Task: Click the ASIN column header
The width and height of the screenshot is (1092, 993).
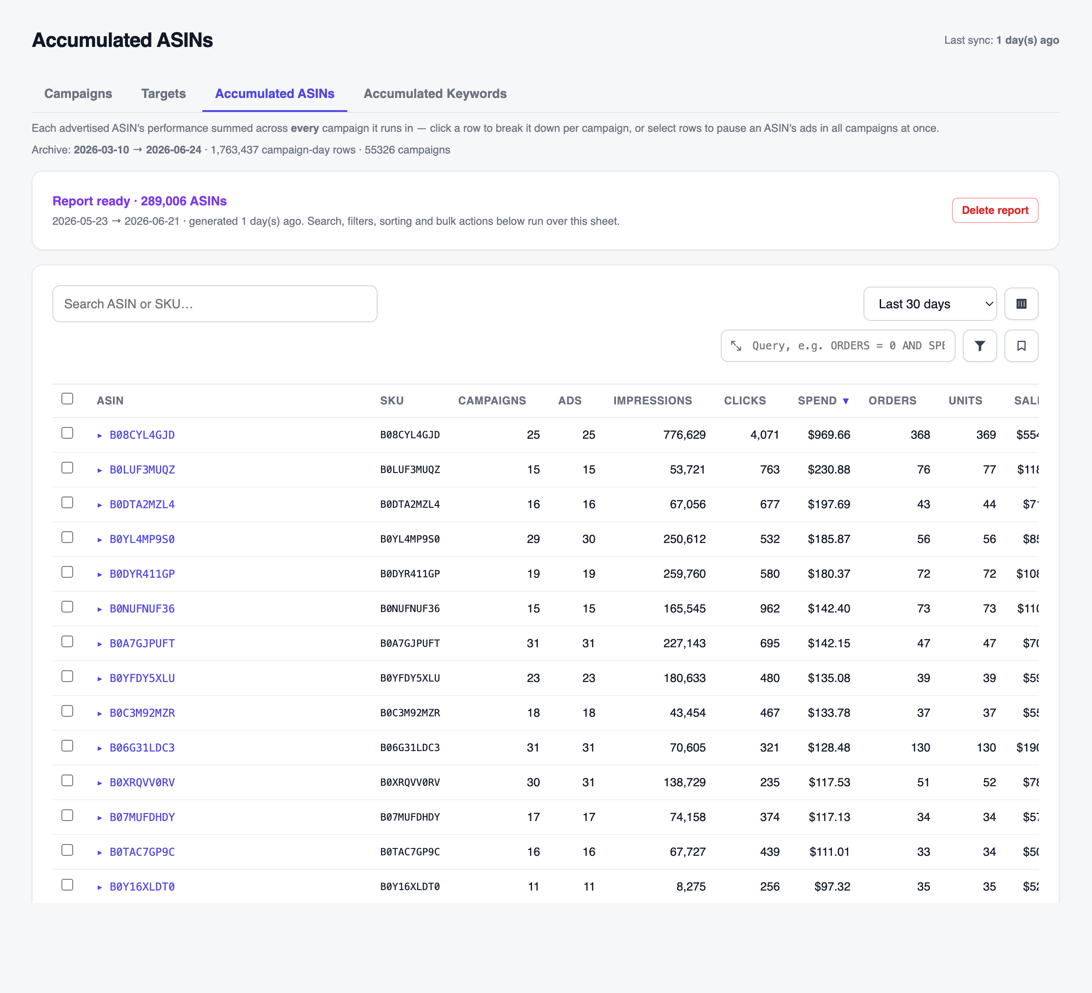Action: 110,401
